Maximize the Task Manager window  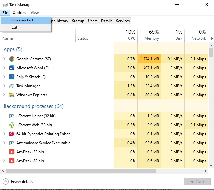pos(191,4)
